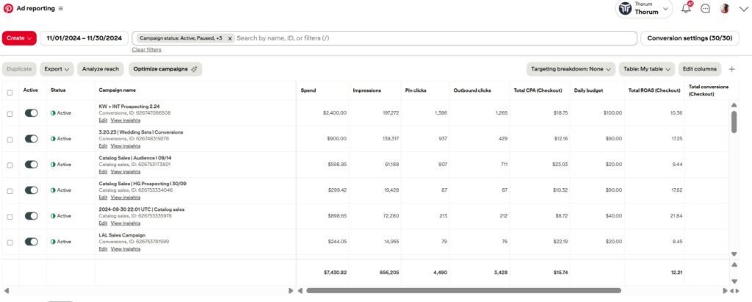Open the messages chat bubble icon

click(x=706, y=9)
